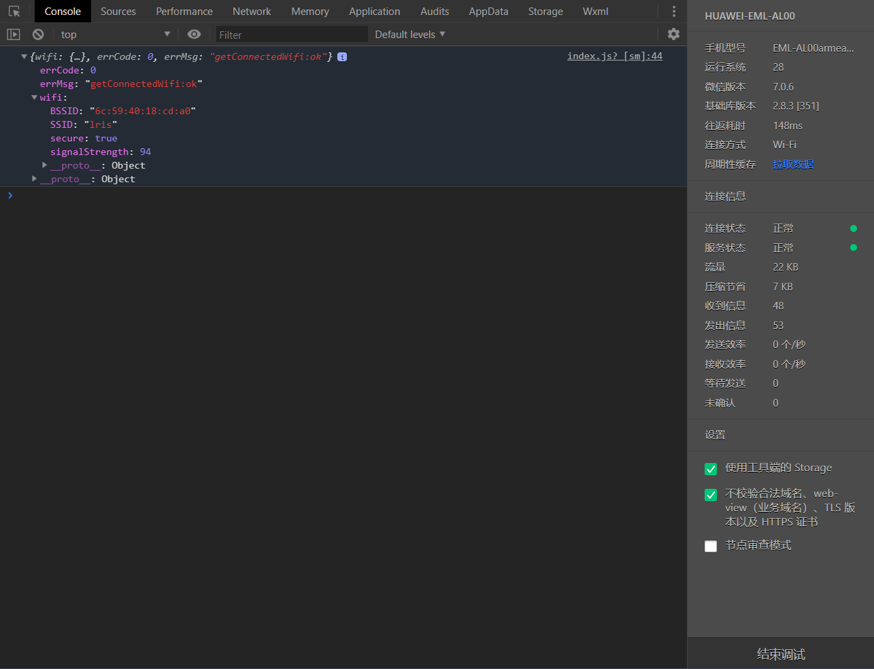
Task: Open source link index.js? [sm]:44
Action: [615, 56]
